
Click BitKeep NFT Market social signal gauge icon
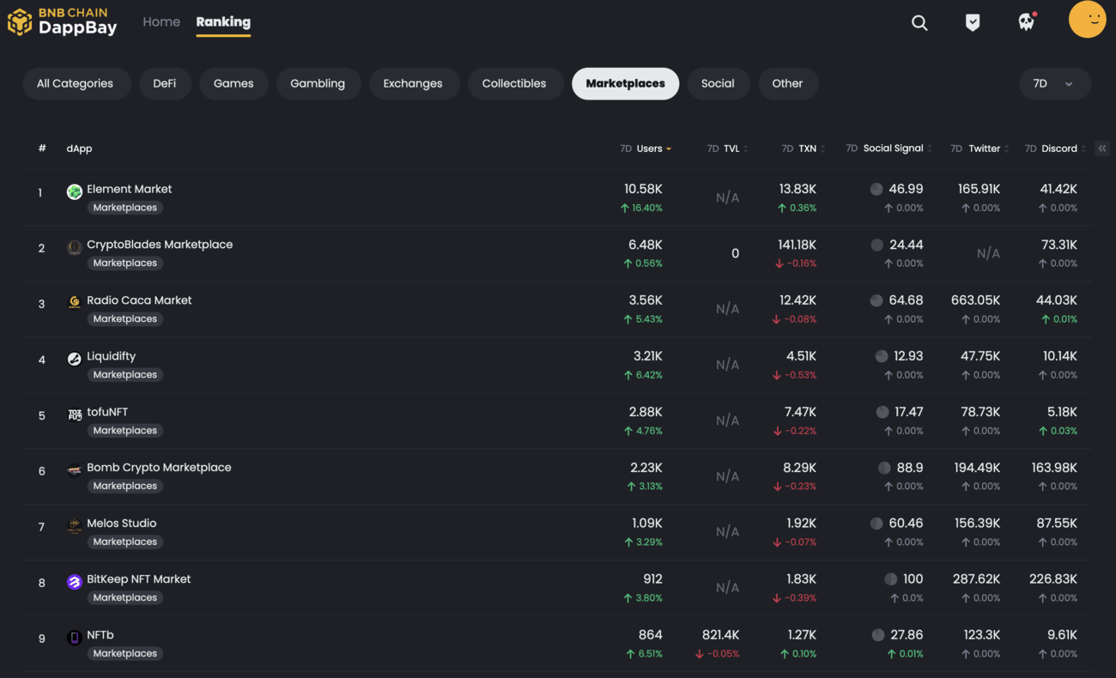click(x=891, y=579)
